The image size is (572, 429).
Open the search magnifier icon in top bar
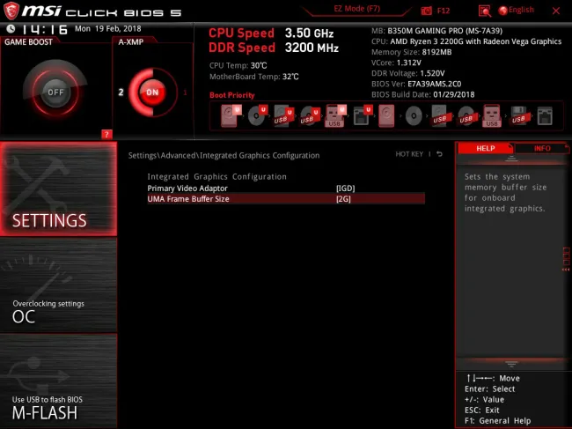(484, 11)
